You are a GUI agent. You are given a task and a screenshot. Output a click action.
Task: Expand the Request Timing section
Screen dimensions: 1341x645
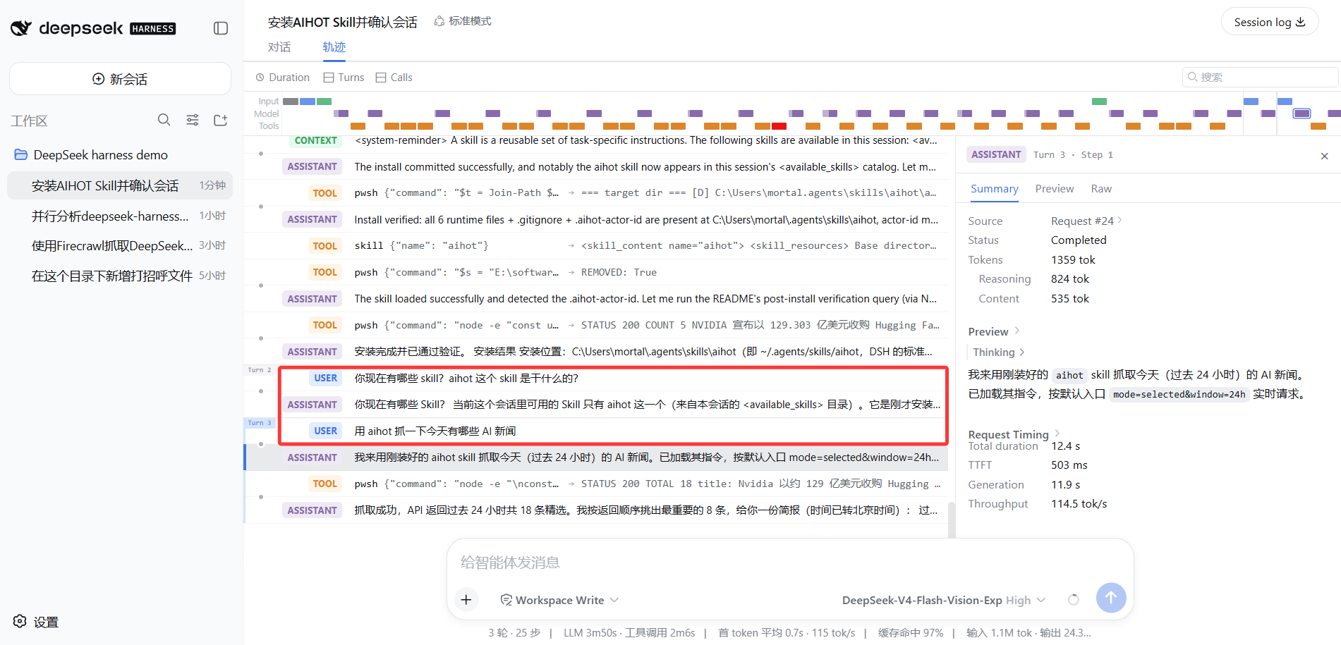(x=1014, y=434)
